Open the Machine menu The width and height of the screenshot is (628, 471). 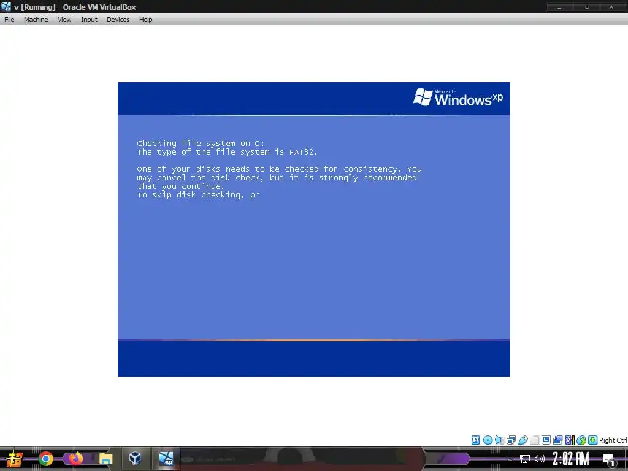36,20
